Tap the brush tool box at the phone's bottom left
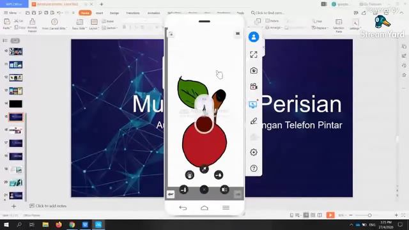The image size is (409, 230). coord(171,194)
